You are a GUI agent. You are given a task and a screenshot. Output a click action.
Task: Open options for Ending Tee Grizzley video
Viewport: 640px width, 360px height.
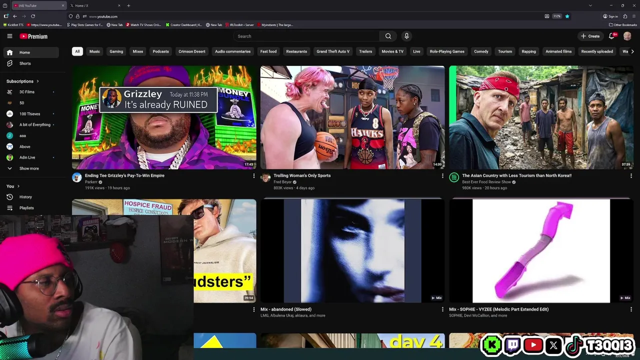point(253,175)
